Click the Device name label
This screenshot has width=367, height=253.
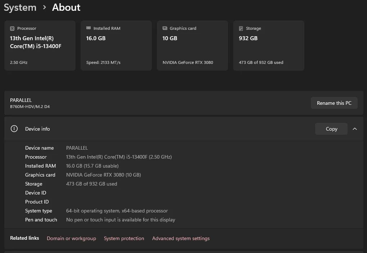[39, 148]
